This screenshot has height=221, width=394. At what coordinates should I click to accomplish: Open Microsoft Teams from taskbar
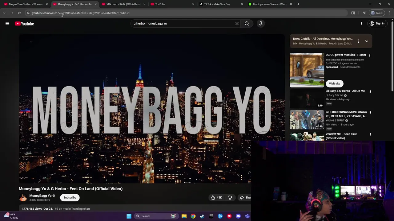(x=247, y=216)
